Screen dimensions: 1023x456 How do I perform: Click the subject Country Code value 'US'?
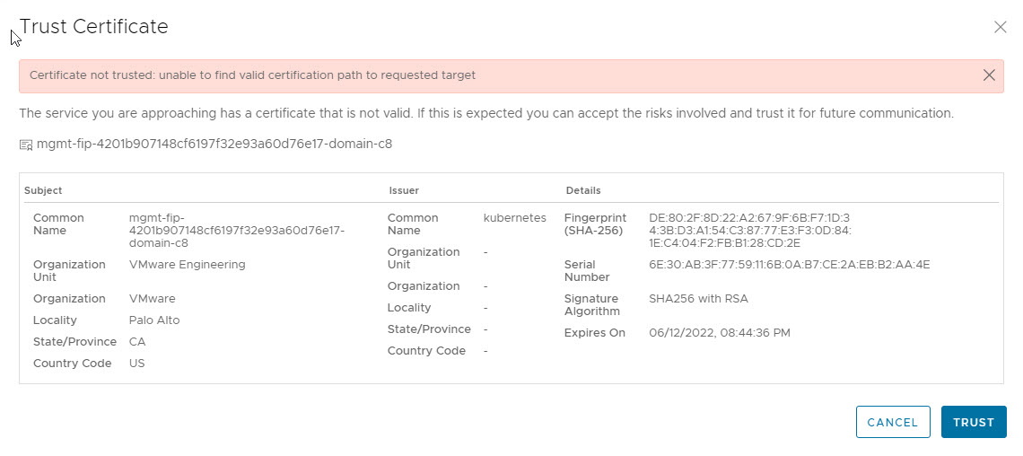point(137,364)
